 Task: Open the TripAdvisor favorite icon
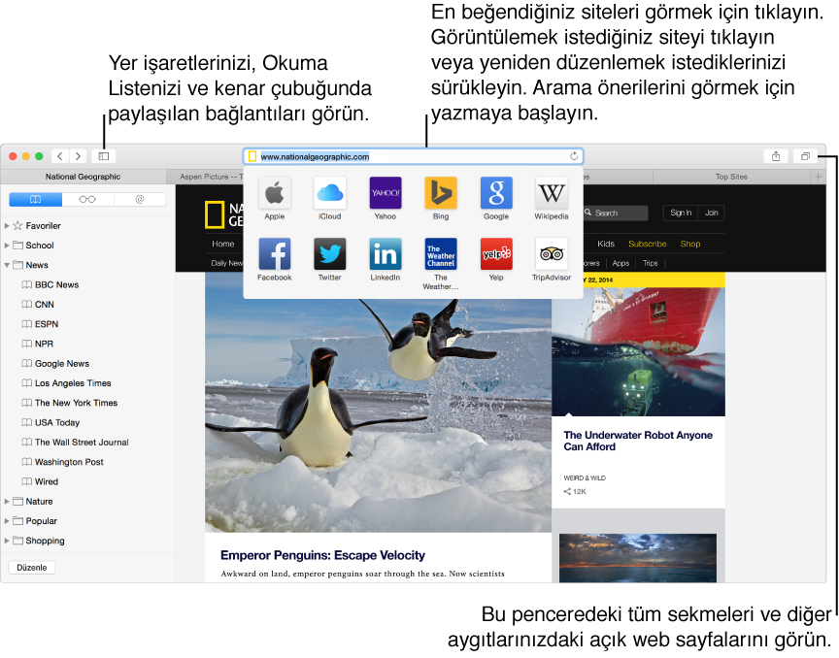click(552, 254)
